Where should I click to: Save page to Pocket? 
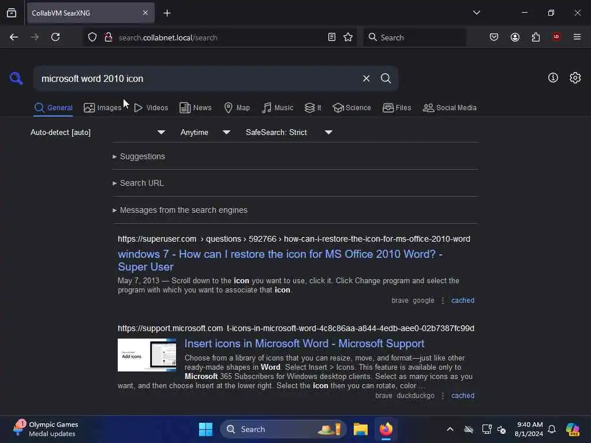tap(494, 37)
